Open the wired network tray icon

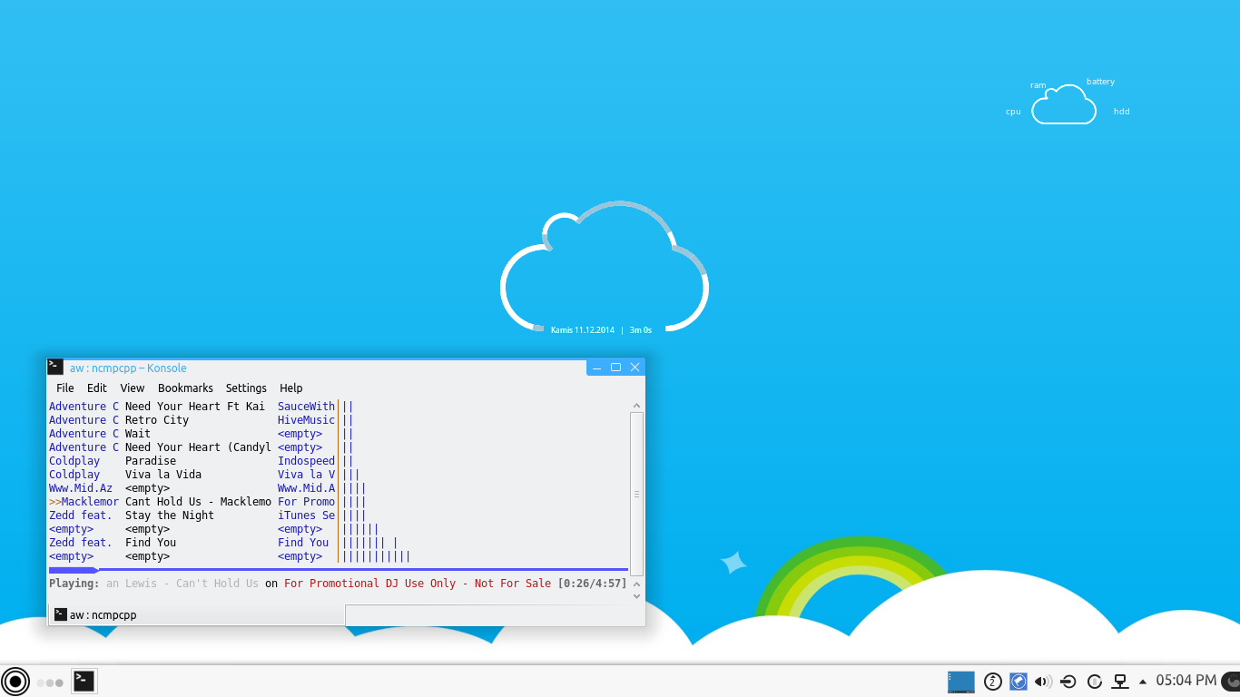(1121, 682)
